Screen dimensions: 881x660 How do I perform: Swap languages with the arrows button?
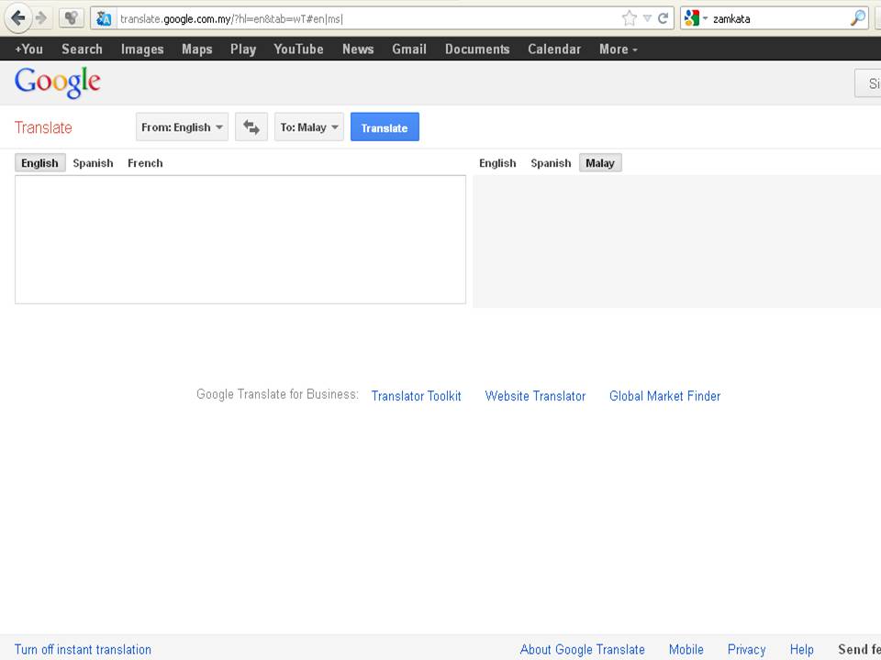(251, 126)
